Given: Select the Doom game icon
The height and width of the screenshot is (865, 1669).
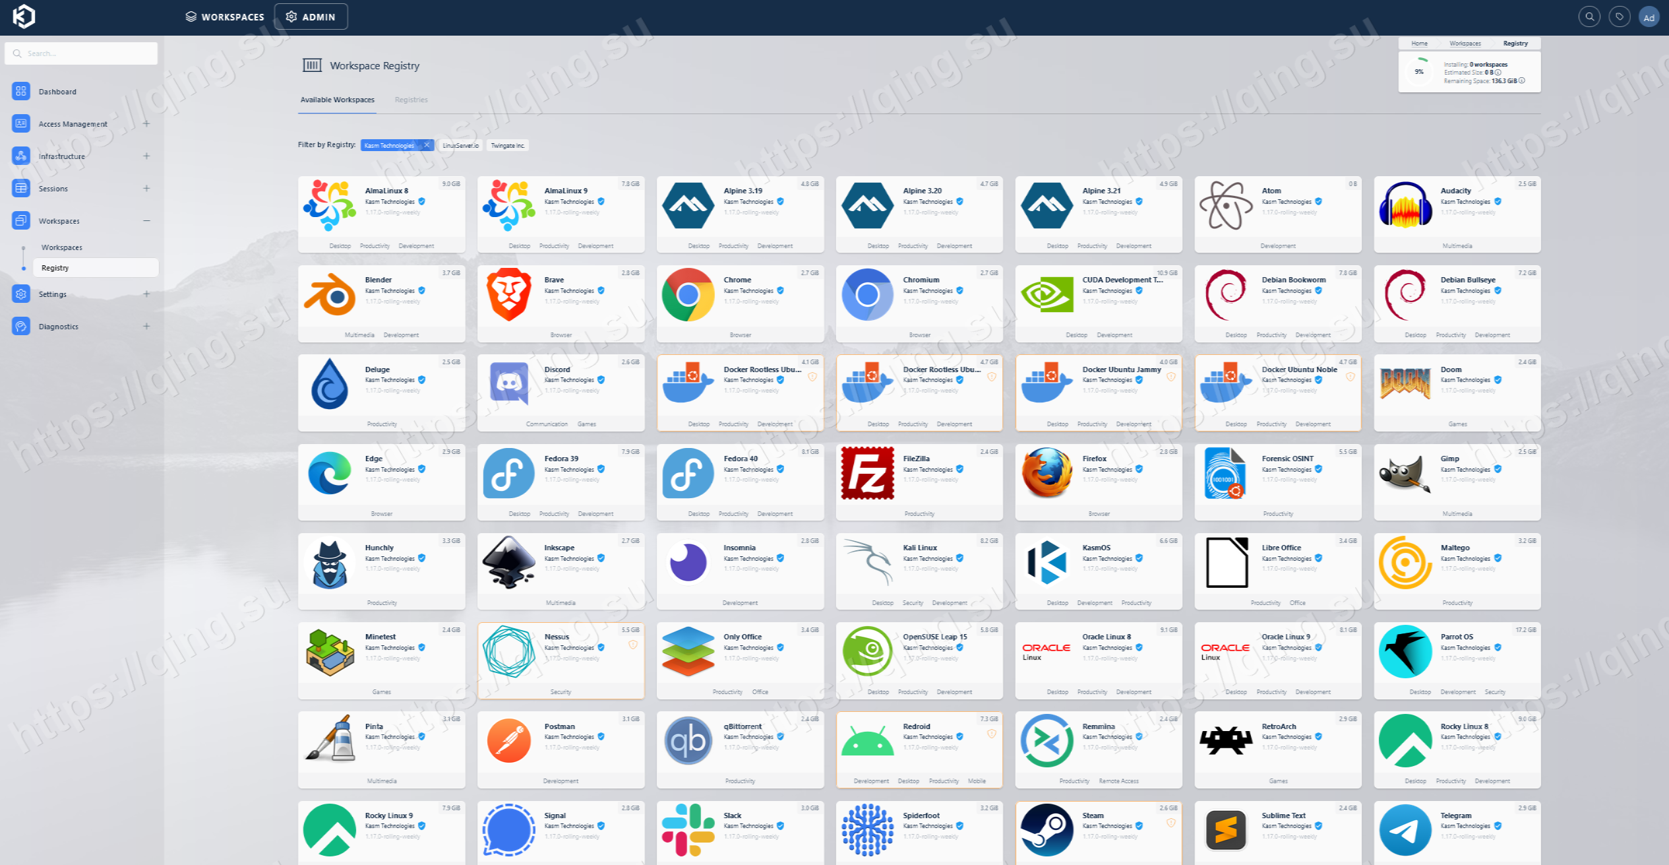Looking at the screenshot, I should click(1405, 384).
